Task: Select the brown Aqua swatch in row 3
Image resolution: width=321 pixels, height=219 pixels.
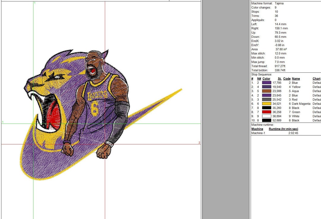Action: click(267, 91)
